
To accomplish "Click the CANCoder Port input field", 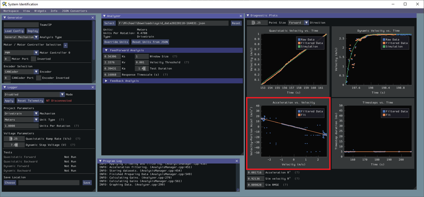I will (x=7, y=78).
